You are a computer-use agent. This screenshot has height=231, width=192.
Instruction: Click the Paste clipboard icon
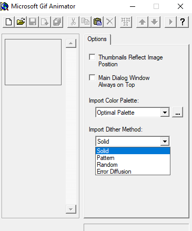[x=97, y=22]
